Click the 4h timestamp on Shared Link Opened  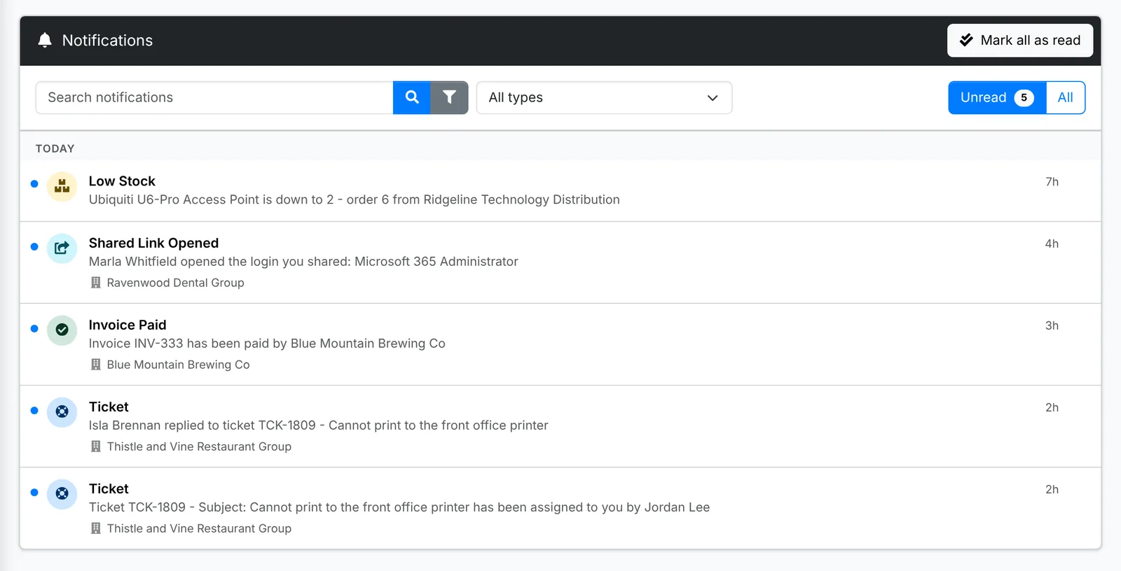(1052, 244)
